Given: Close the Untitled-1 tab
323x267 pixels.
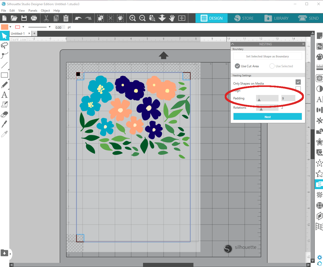Looking at the screenshot, I should tap(29, 33).
